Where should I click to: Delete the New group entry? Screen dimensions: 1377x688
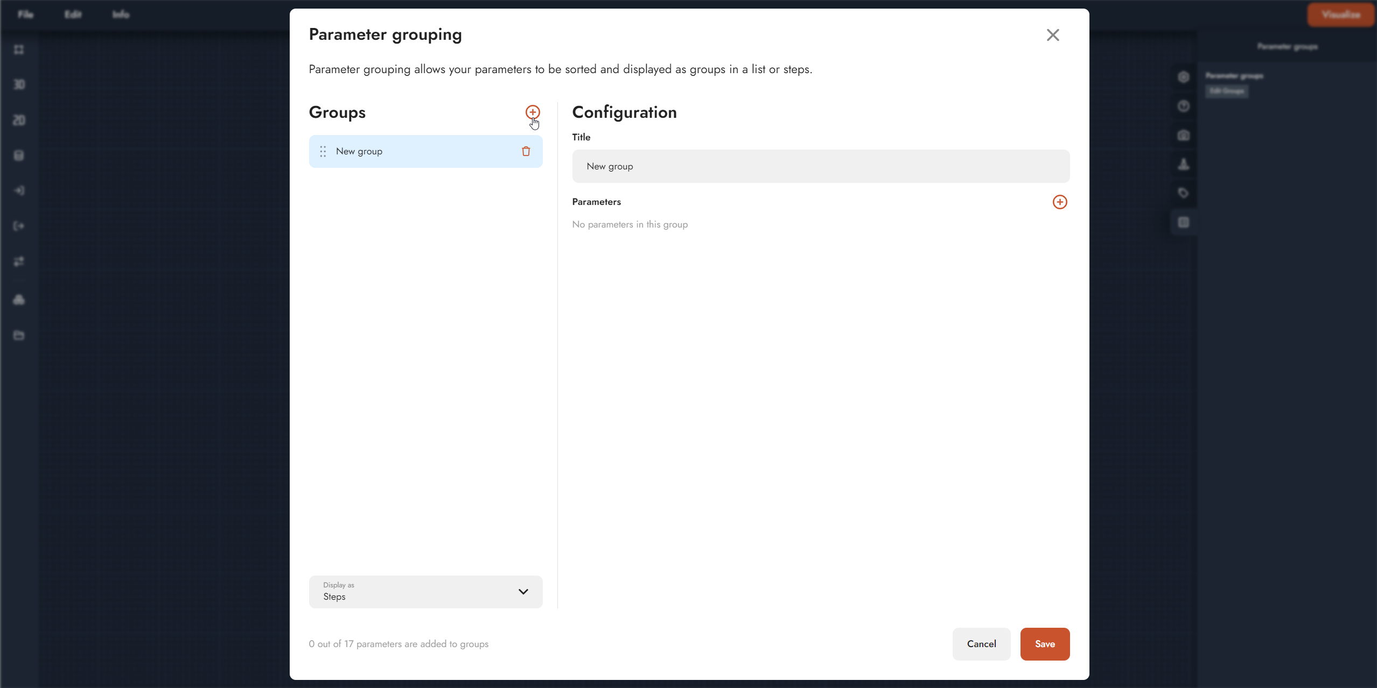pos(526,151)
